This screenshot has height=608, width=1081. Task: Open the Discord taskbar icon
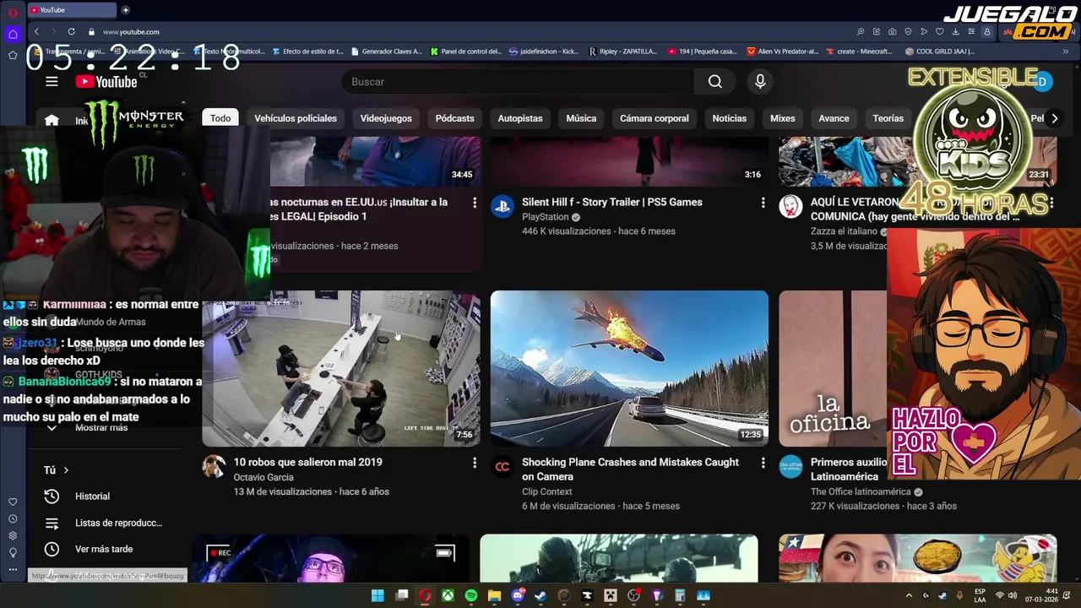point(517,595)
